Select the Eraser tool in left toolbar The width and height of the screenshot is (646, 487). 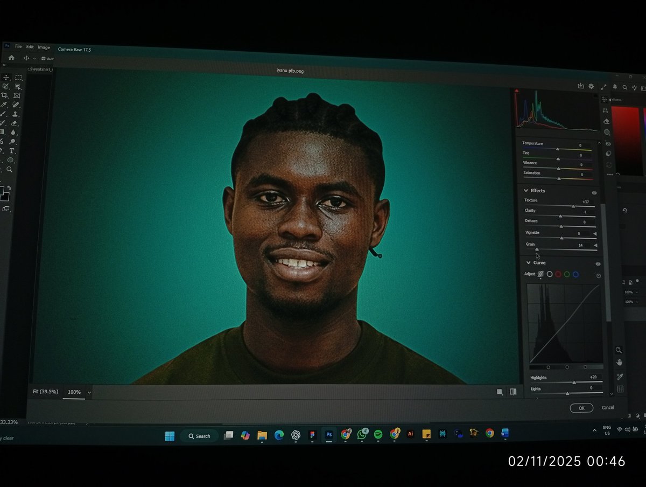15,123
